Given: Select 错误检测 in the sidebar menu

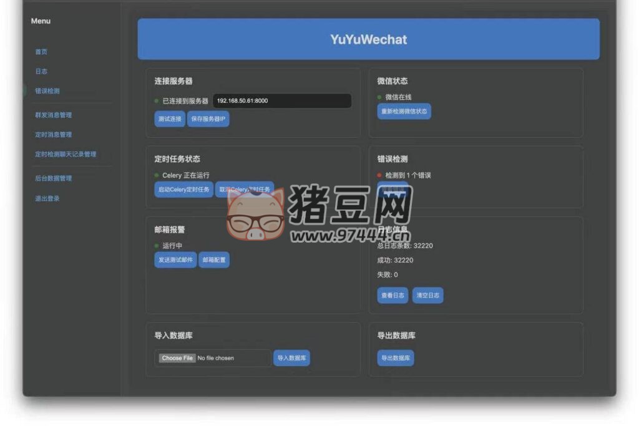Looking at the screenshot, I should [47, 91].
